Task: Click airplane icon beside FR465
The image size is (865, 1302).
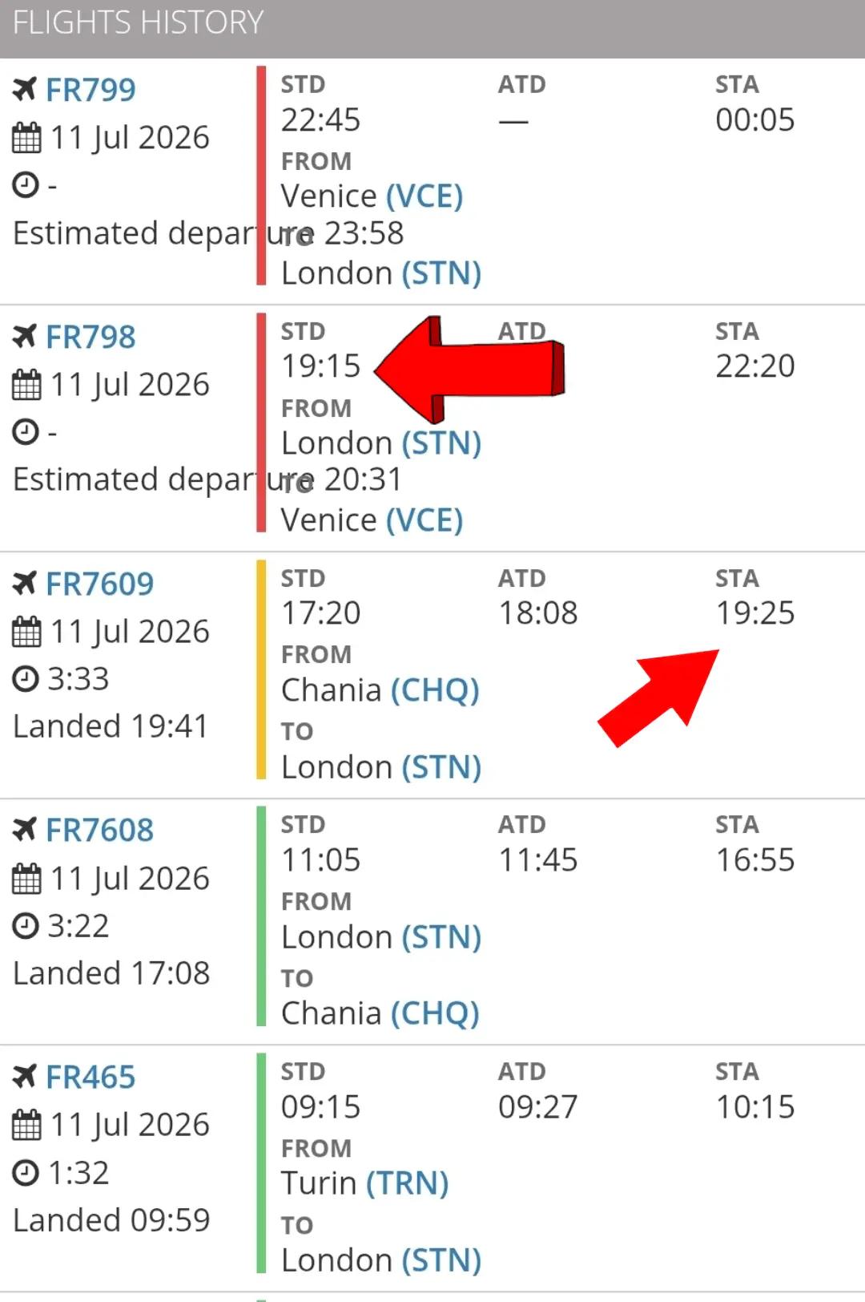Action: click(25, 1077)
